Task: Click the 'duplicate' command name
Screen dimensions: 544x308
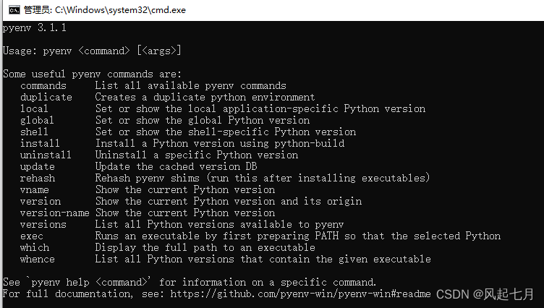Action: [46, 97]
